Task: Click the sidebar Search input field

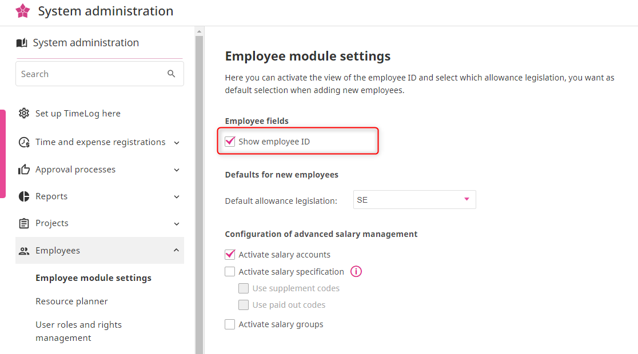Action: pos(91,74)
